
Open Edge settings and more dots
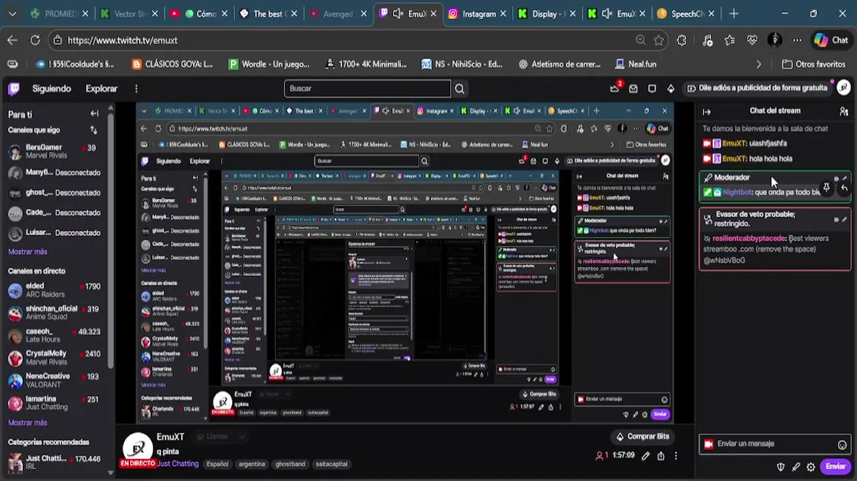pos(797,40)
